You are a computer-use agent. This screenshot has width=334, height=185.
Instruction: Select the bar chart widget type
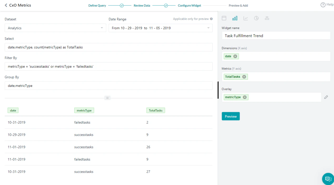pyautogui.click(x=235, y=18)
